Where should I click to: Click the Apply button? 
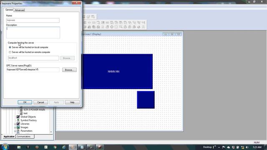[x=56, y=102]
